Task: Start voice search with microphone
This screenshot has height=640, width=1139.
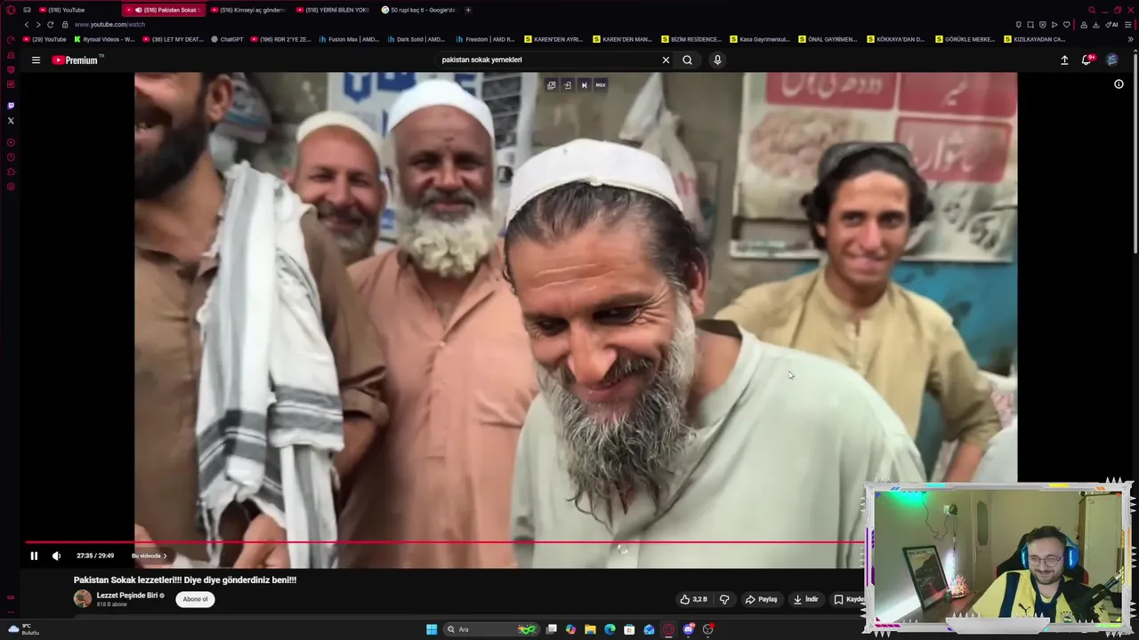Action: [717, 60]
